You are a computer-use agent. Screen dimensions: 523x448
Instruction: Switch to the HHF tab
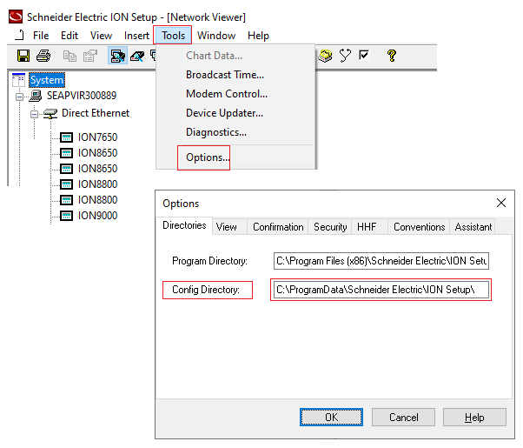point(369,227)
